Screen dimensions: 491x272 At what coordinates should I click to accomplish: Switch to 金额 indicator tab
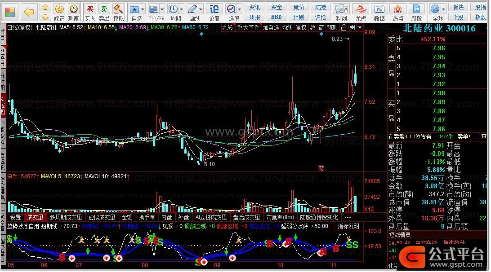click(127, 217)
